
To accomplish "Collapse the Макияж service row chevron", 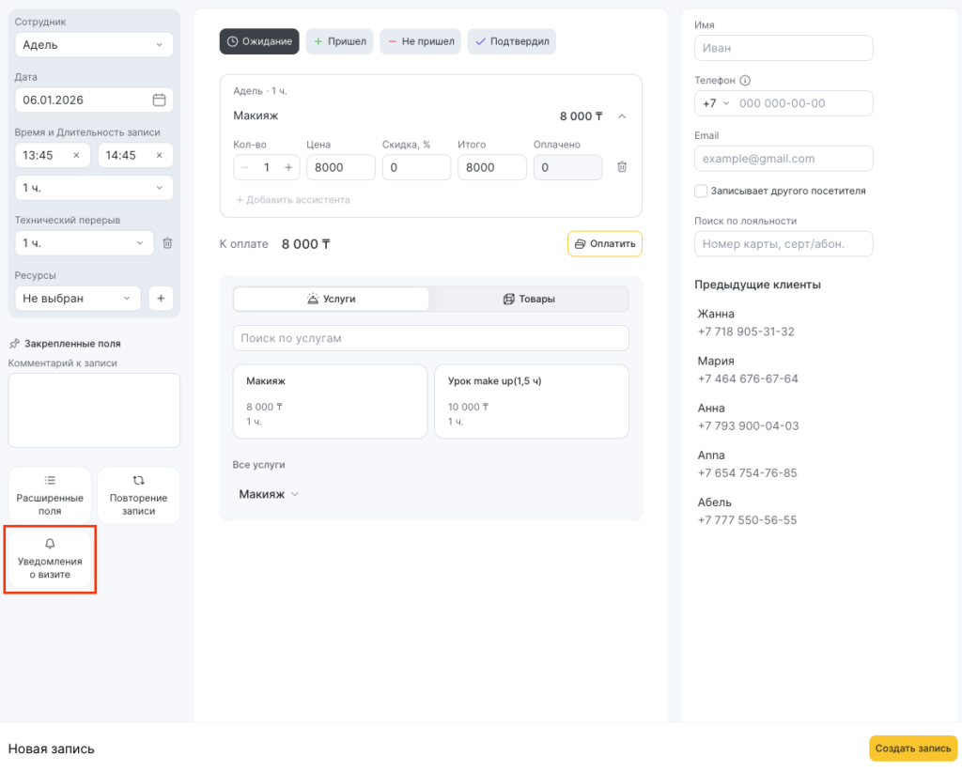I will [622, 116].
